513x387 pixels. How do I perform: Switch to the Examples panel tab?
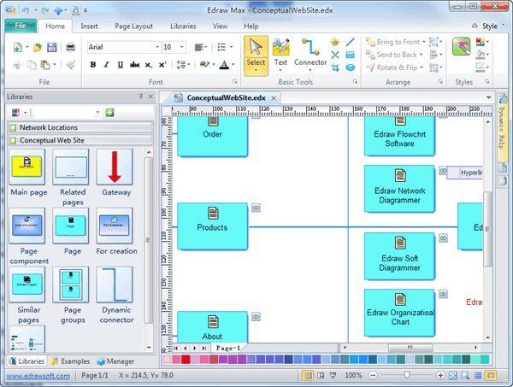pyautogui.click(x=72, y=361)
